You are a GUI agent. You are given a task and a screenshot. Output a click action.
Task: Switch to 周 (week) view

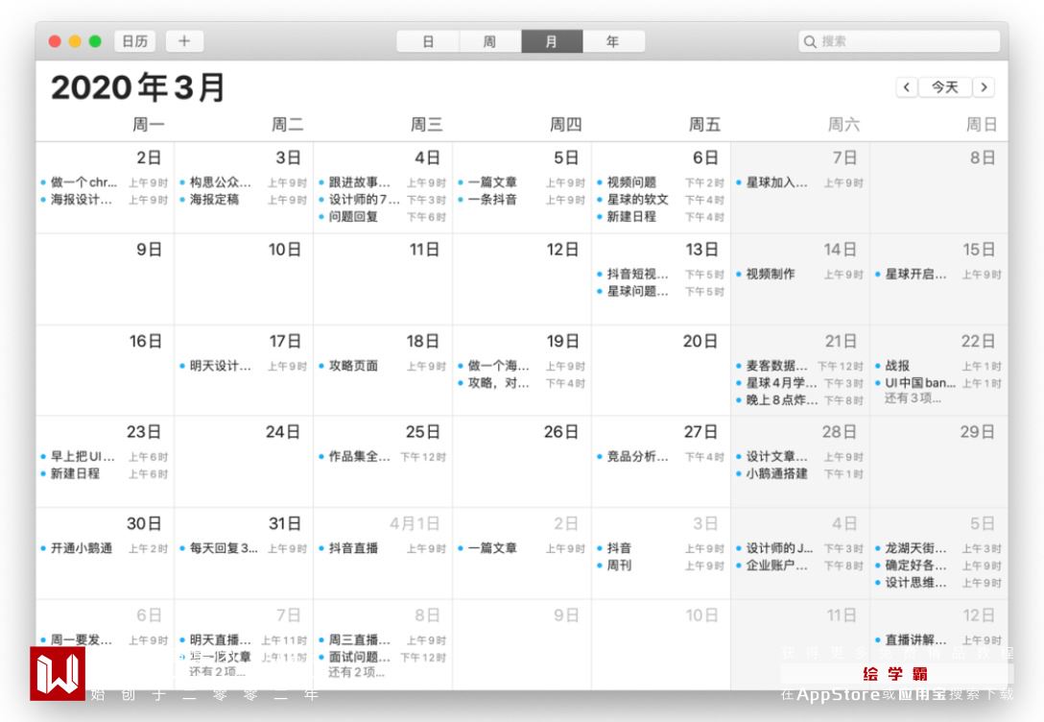pos(490,41)
